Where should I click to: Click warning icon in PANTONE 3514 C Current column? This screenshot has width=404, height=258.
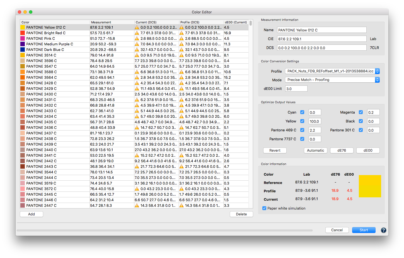point(137,55)
